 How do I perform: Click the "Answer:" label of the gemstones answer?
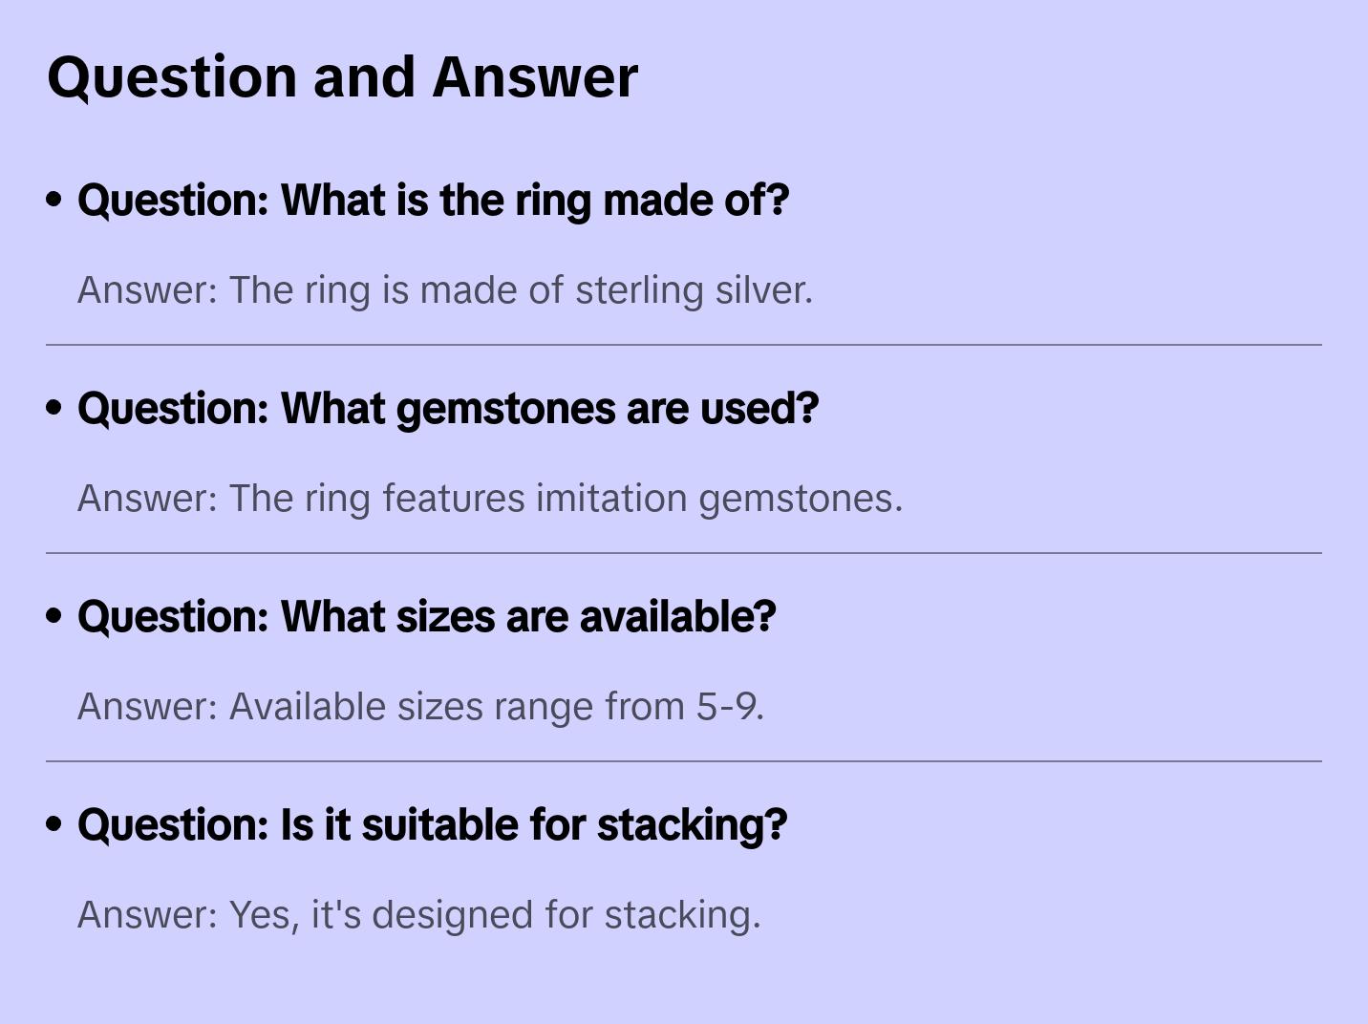pyautogui.click(x=148, y=499)
